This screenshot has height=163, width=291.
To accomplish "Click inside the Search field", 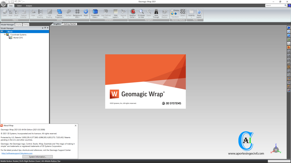I will [x=274, y=5].
